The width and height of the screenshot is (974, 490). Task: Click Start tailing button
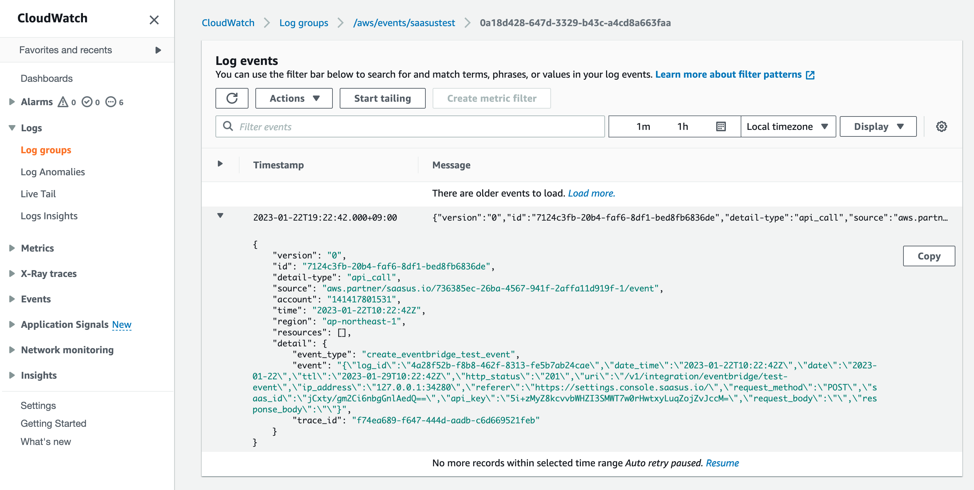[x=382, y=98]
